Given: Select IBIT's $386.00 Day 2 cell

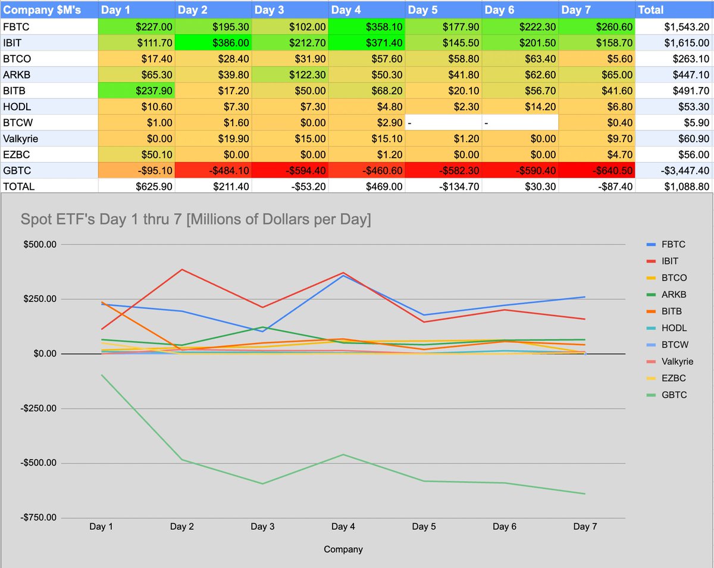Looking at the screenshot, I should tap(212, 42).
